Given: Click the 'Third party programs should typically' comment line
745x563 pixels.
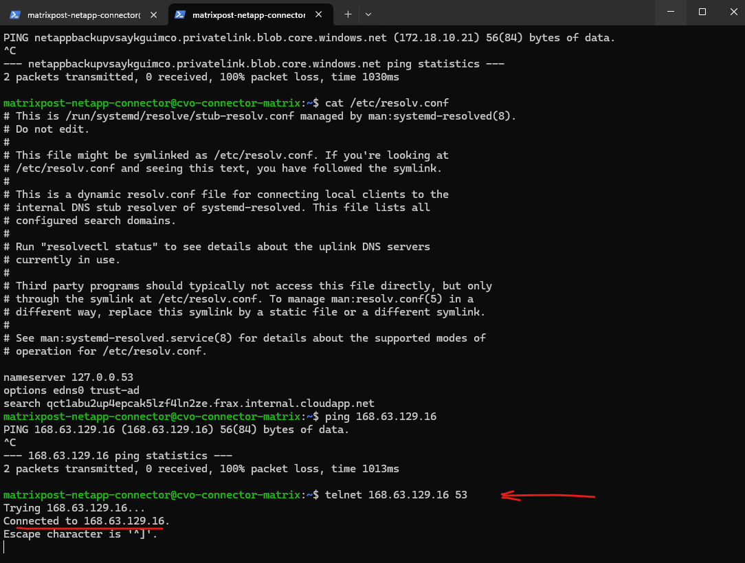Looking at the screenshot, I should [x=247, y=286].
